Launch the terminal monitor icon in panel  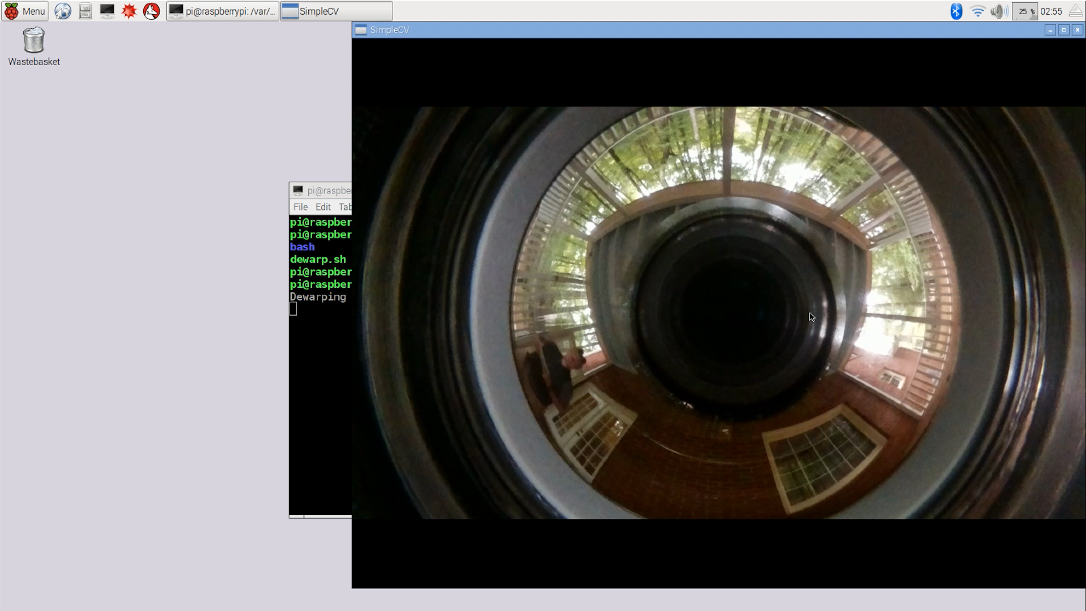coord(107,11)
